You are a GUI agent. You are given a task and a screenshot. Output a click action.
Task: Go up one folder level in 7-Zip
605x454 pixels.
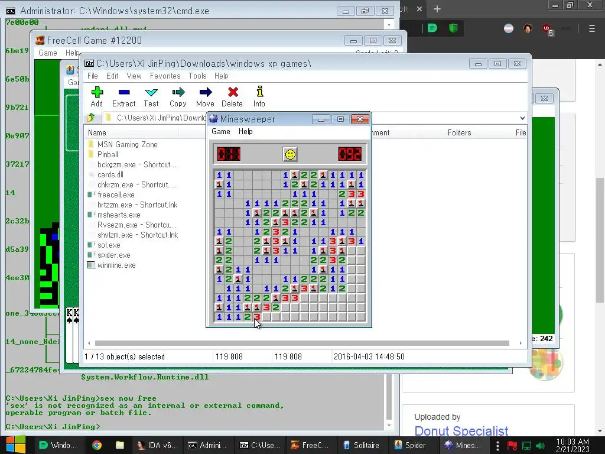click(x=91, y=118)
